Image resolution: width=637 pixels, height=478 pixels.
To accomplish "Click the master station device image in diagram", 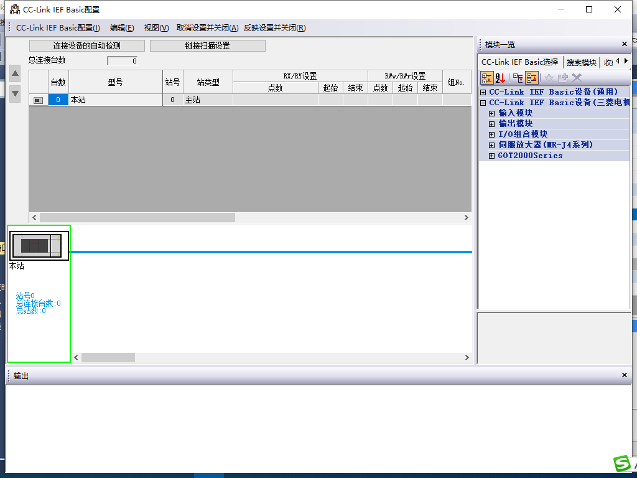I will click(38, 246).
